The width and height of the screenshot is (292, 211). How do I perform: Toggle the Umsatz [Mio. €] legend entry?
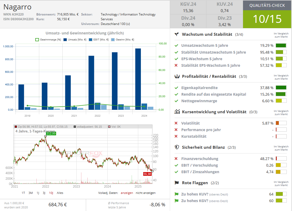coord(75,40)
